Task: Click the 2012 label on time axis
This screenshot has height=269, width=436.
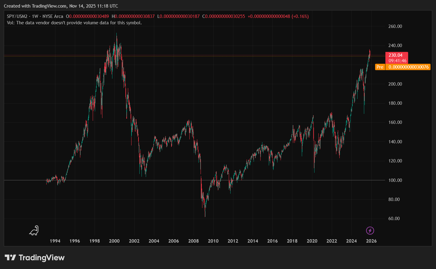Action: 233,241
